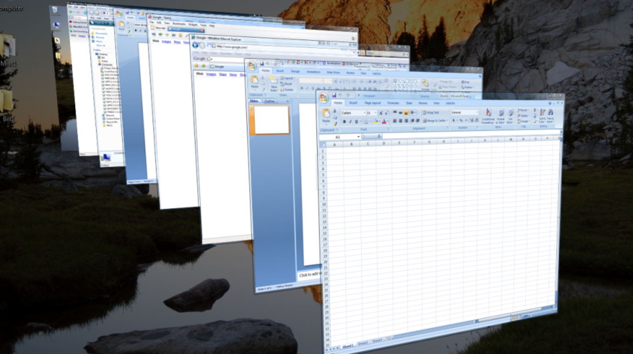Click the Images link in the Internet Explorer page
This screenshot has width=633, height=354.
pos(211,74)
